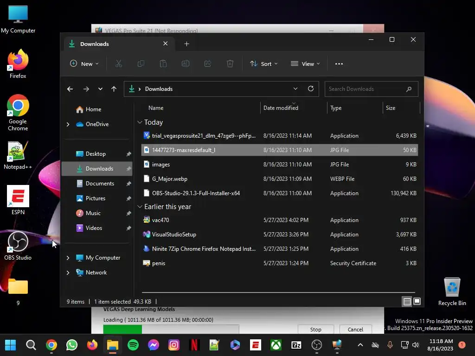Open the See more ellipsis menu
This screenshot has width=475, height=356.
click(339, 64)
